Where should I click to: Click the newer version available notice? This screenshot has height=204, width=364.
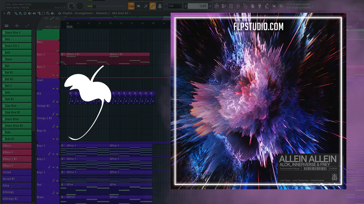299,6
